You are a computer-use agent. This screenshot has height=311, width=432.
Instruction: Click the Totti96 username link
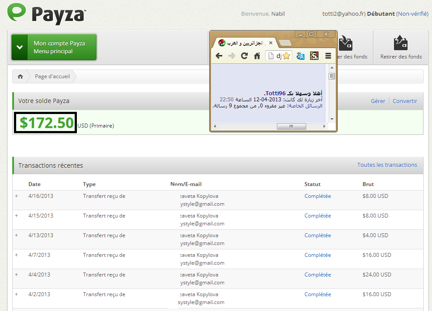coord(275,93)
